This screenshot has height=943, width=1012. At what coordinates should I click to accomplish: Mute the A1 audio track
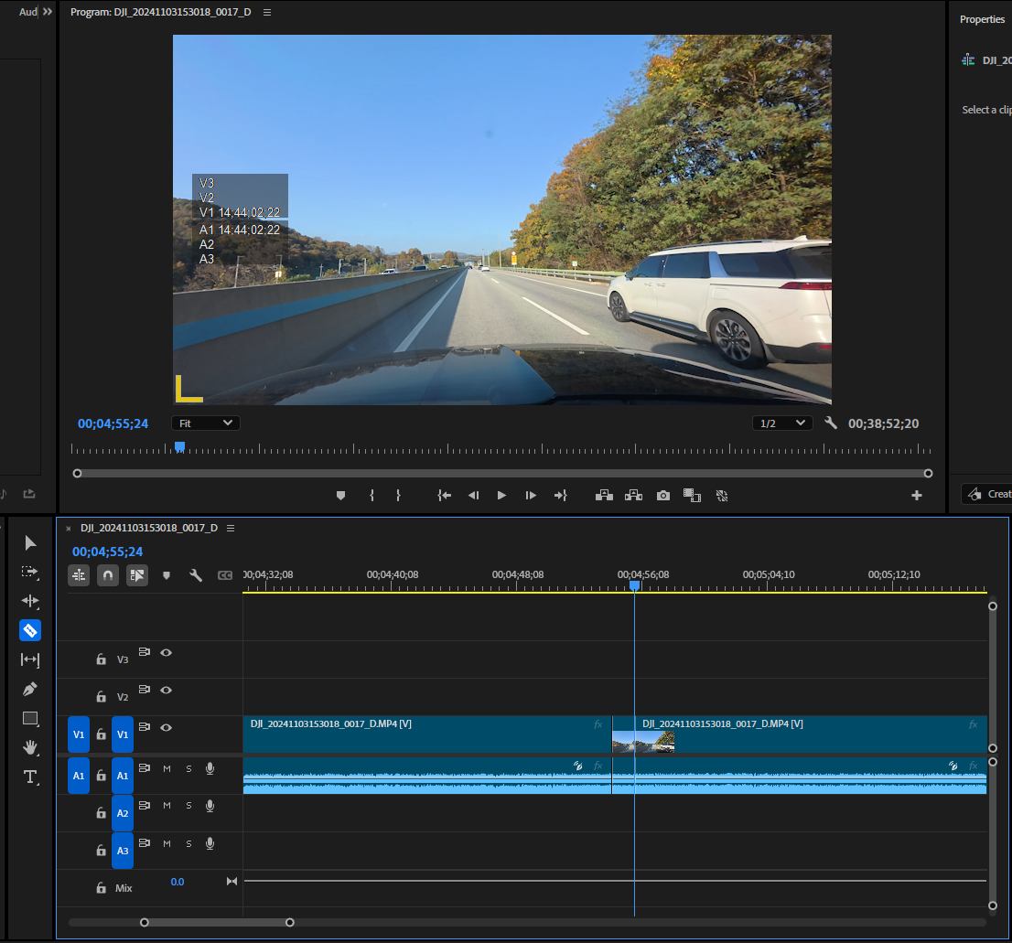point(167,768)
